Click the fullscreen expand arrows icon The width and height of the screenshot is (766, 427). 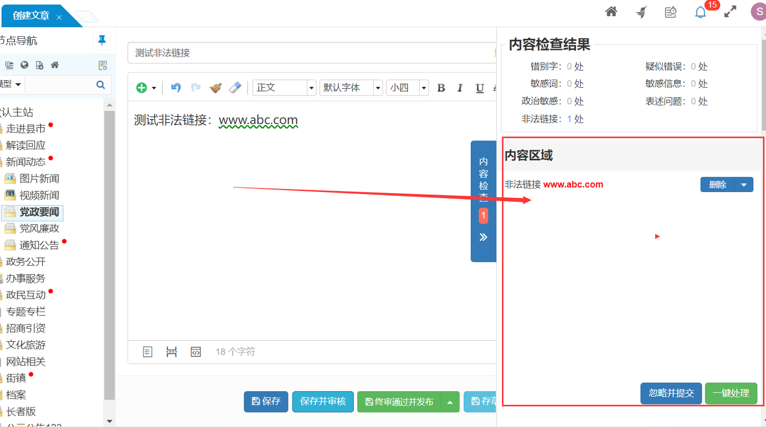(730, 12)
